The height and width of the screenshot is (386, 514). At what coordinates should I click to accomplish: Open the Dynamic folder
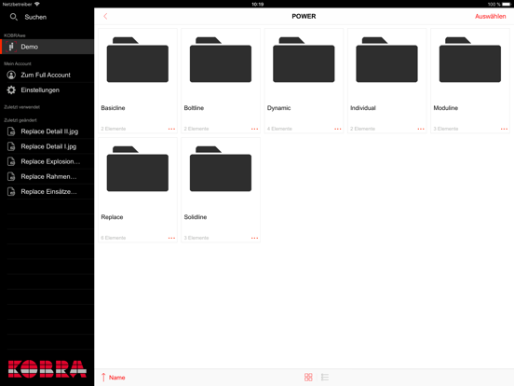click(x=304, y=81)
